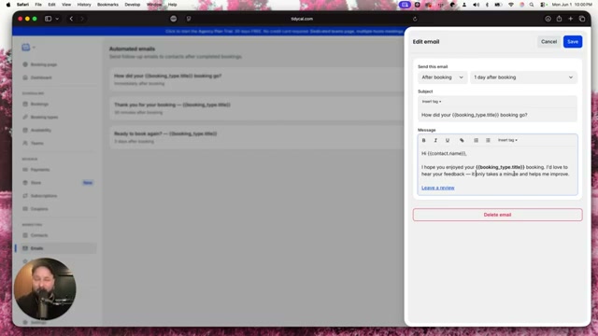Click the privacy shield icon in toolbar
Viewport: 598px width, 336px height.
[x=189, y=19]
